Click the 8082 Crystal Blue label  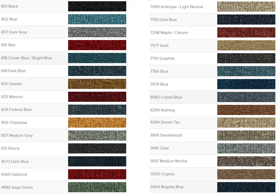pos(166,97)
